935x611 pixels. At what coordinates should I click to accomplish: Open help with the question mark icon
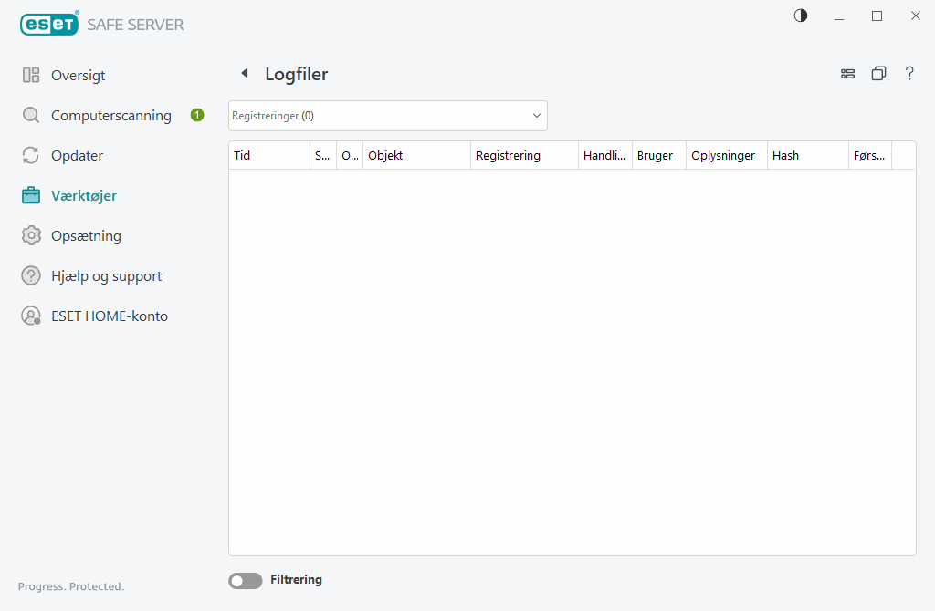(x=909, y=74)
